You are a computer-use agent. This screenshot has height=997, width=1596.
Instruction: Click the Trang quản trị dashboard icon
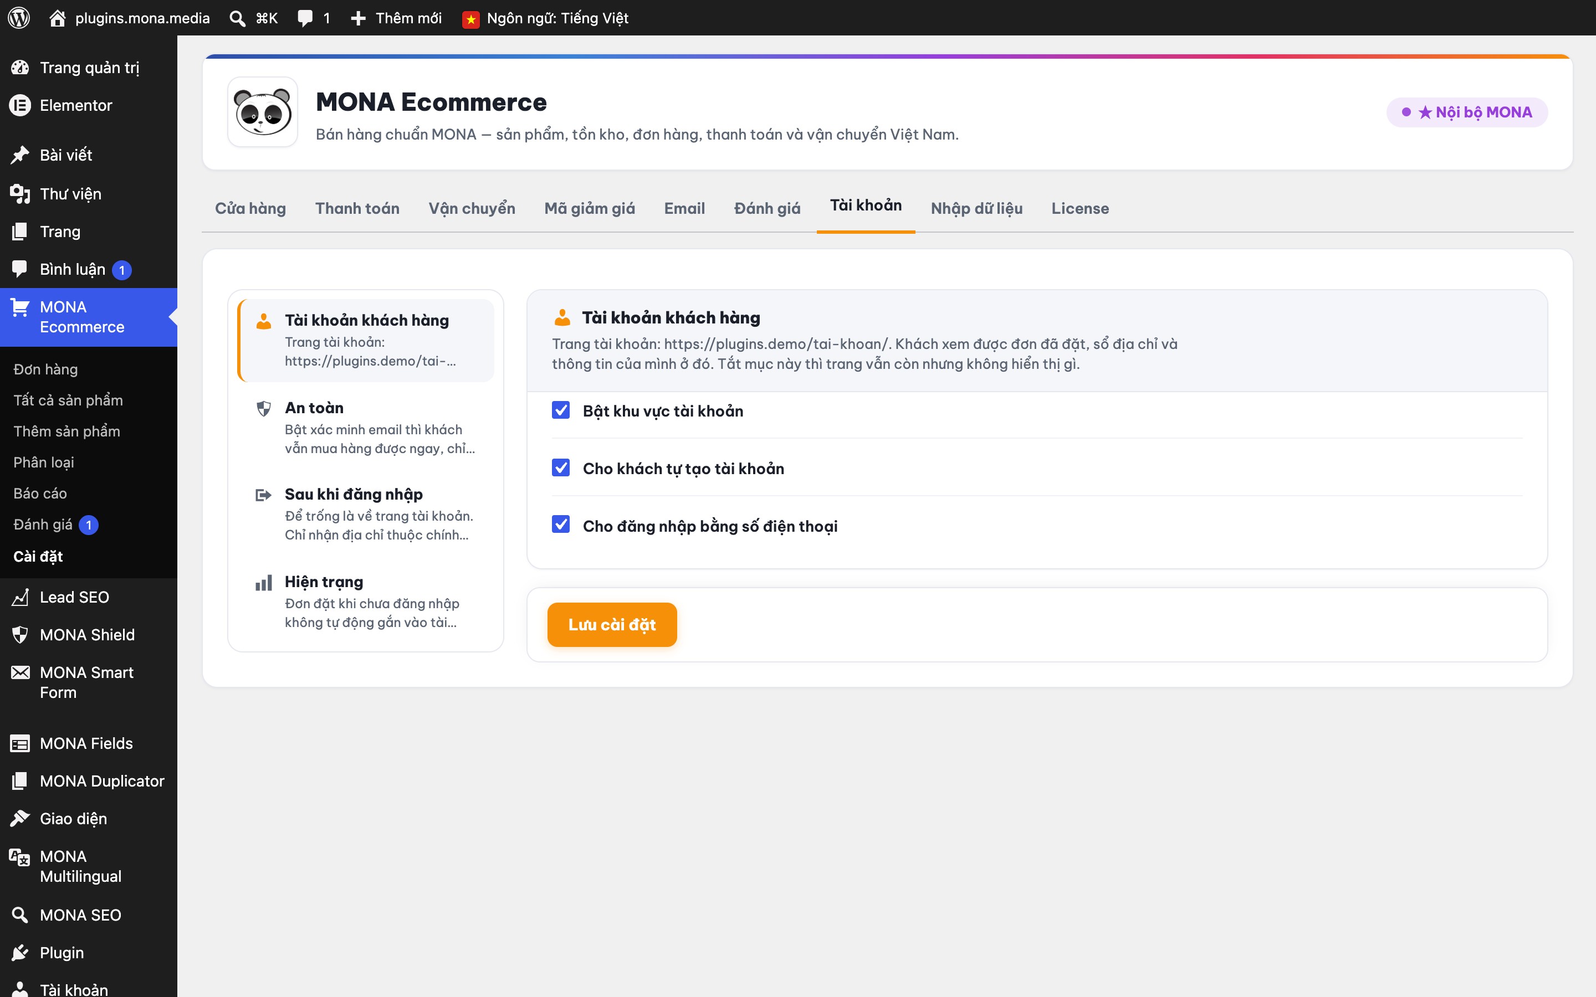click(x=20, y=67)
